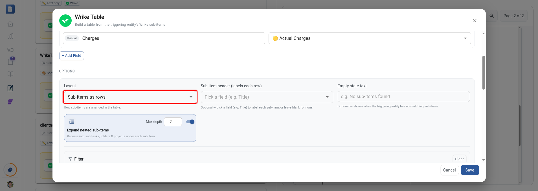
Task: Close the Wrike Table dialog
Action: point(475,21)
